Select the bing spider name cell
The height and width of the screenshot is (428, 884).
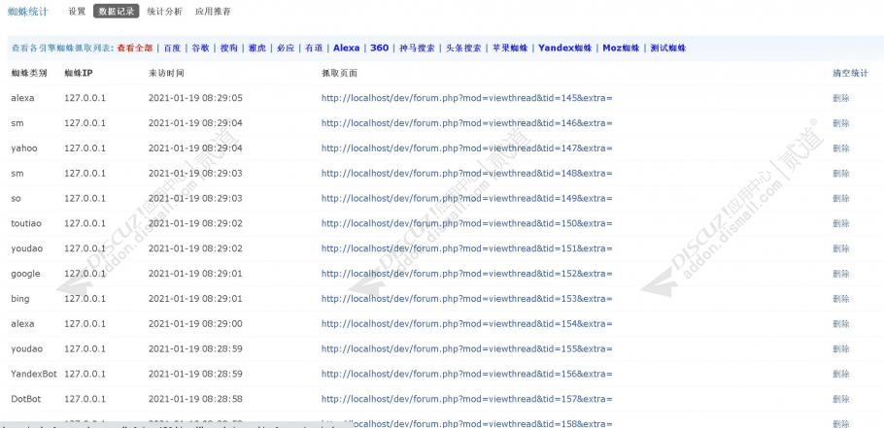pos(20,299)
